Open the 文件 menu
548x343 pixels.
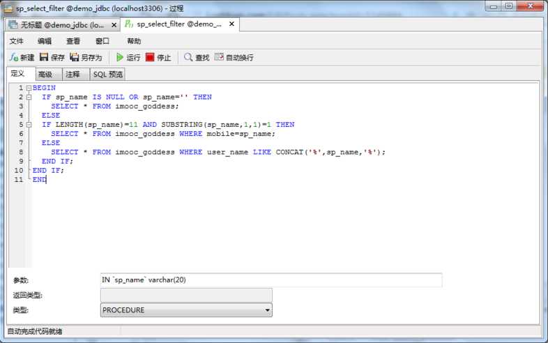(x=17, y=41)
